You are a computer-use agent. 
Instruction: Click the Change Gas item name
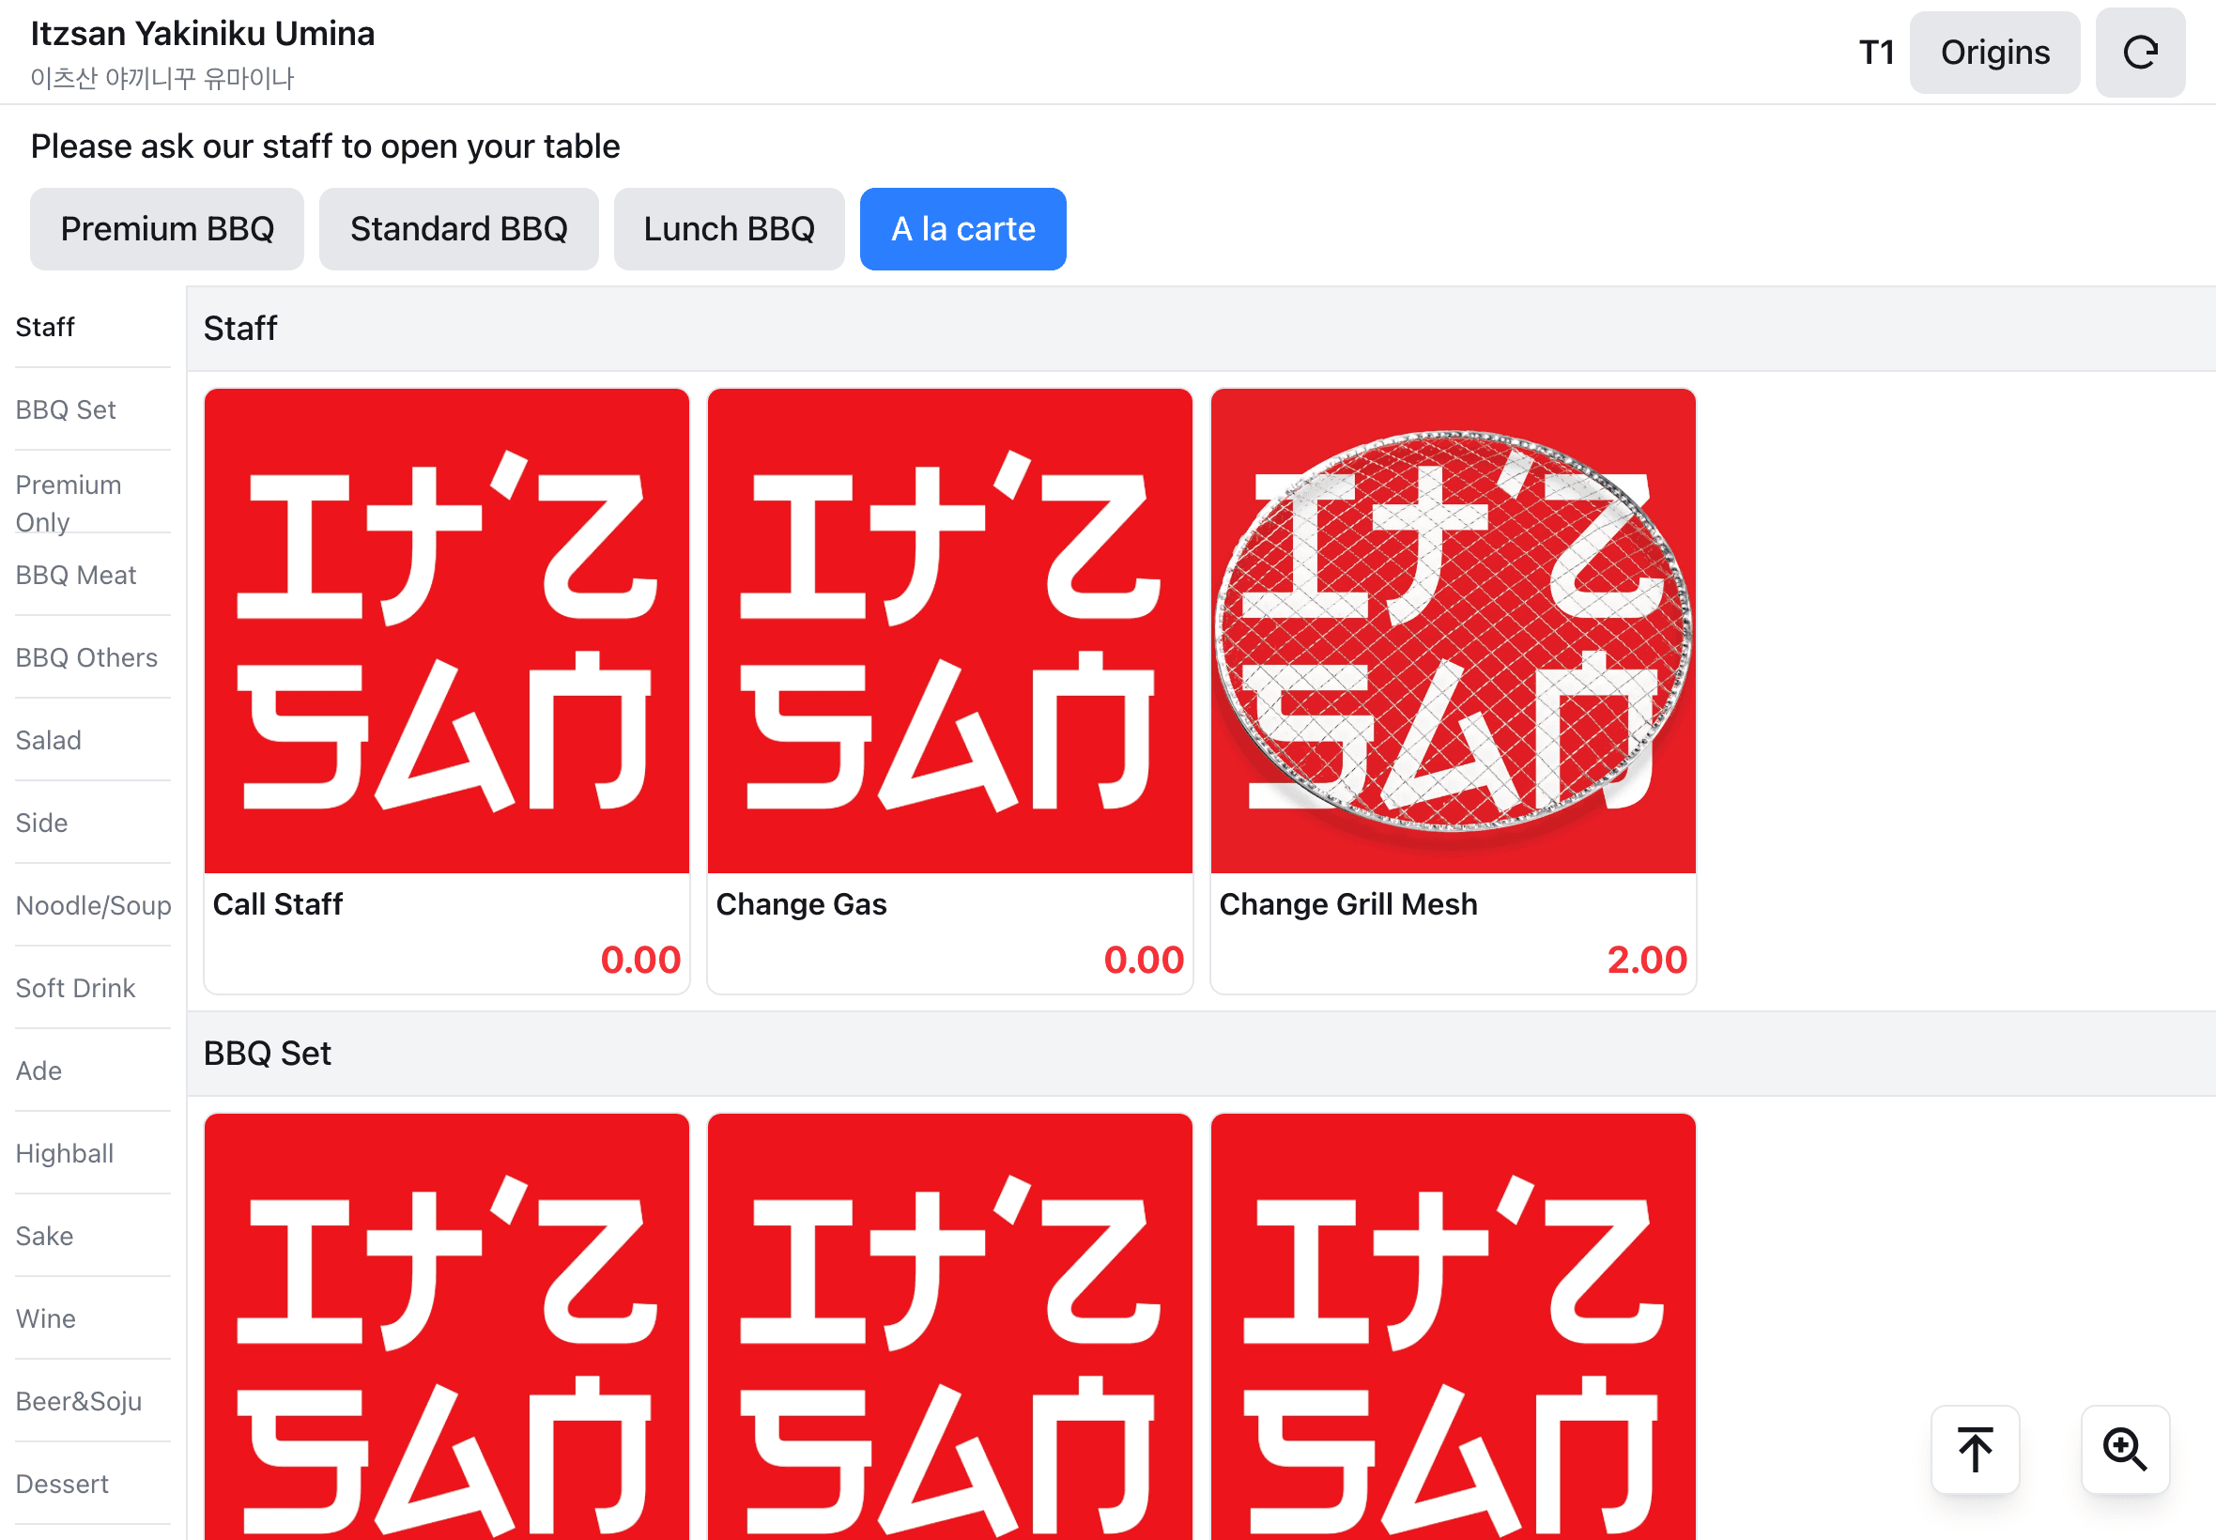tap(801, 904)
